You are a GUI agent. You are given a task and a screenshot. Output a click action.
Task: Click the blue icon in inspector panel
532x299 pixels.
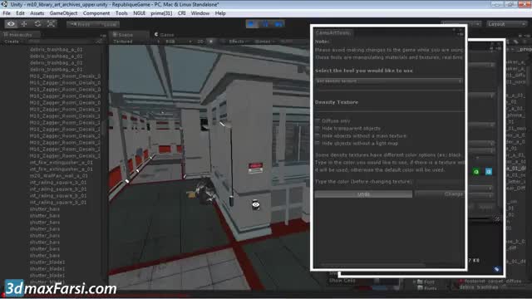click(x=489, y=172)
